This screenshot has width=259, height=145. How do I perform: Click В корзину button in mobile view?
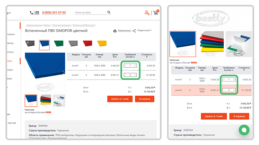coord(239,116)
